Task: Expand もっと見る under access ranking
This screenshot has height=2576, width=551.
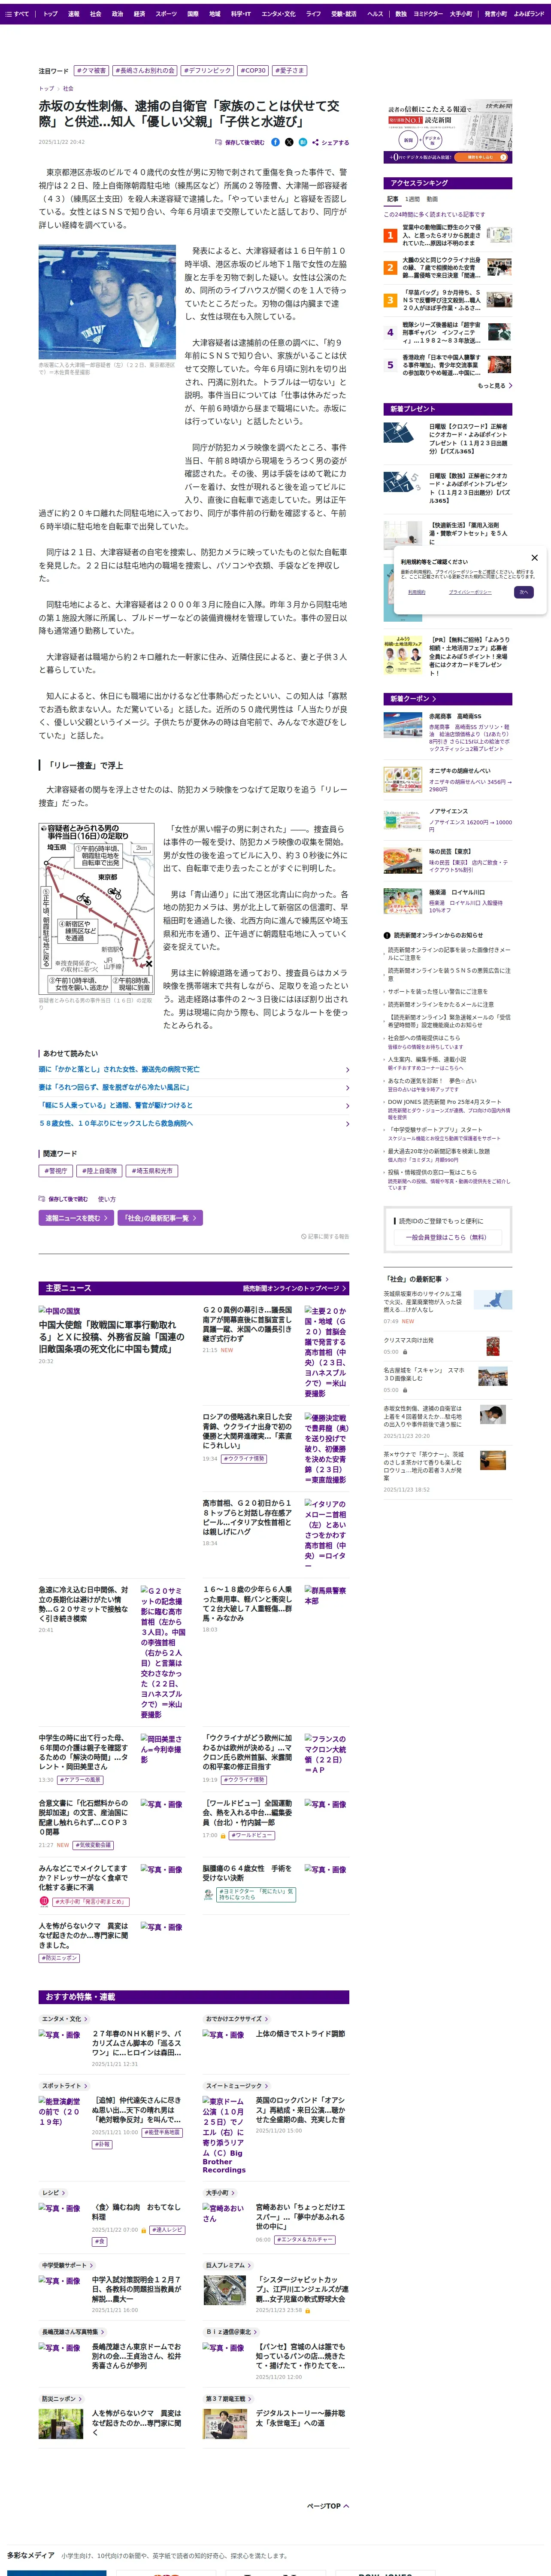Action: [x=495, y=386]
